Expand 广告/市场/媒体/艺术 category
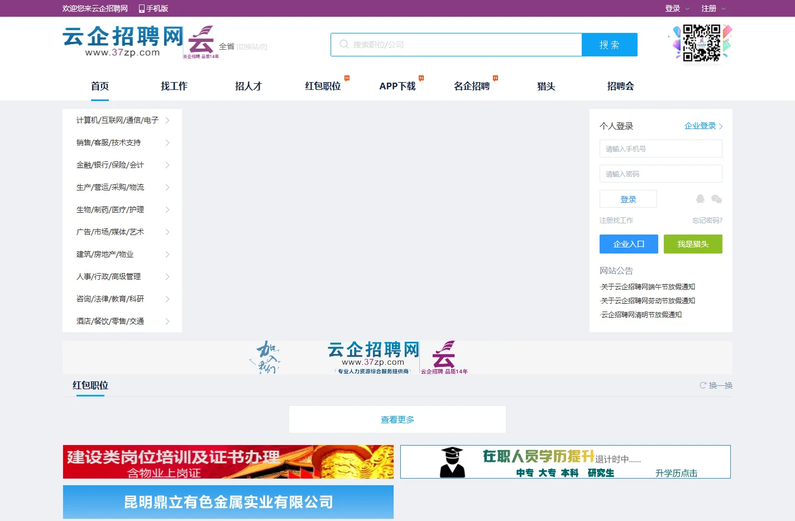 pos(122,232)
